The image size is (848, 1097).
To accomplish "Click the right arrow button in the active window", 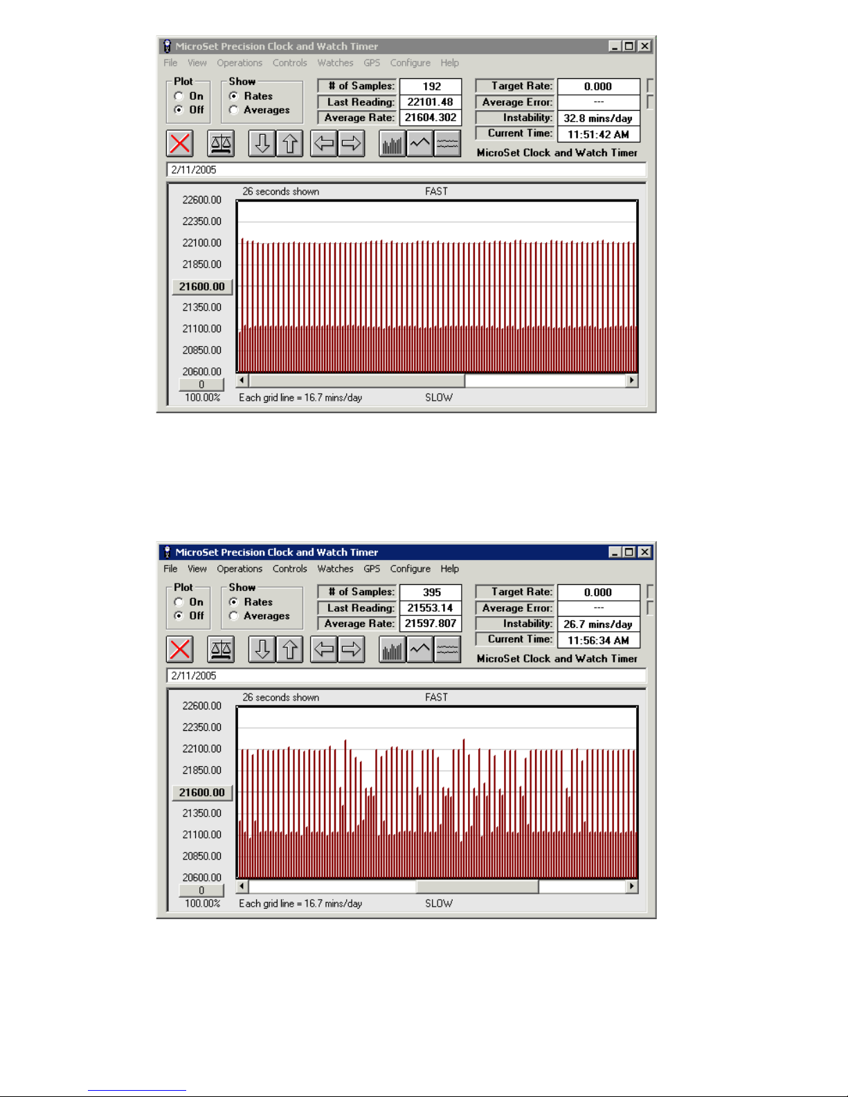I will 352,650.
